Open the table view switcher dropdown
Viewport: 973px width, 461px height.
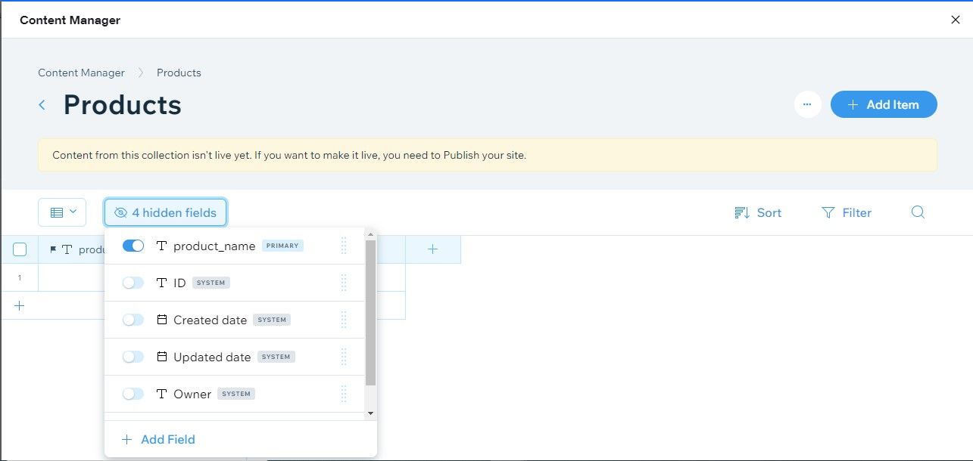coord(62,212)
